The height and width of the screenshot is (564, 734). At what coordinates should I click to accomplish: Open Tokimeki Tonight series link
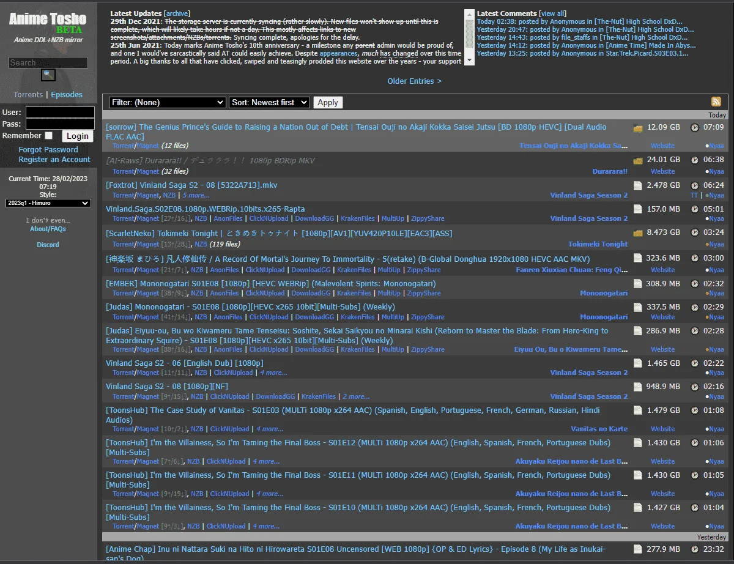tap(598, 244)
